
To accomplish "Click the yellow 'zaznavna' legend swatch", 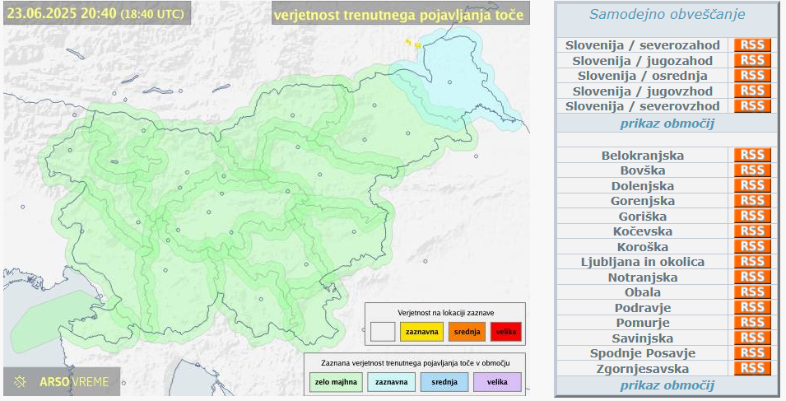I will pos(421,331).
